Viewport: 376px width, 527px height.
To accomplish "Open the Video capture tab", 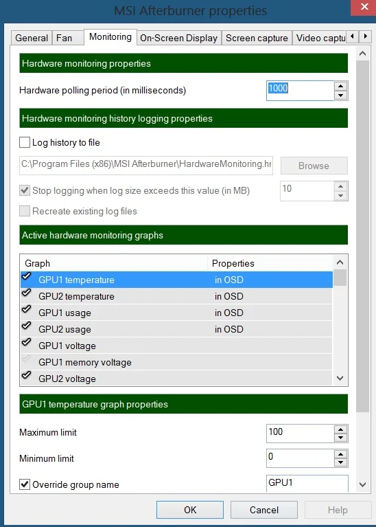I will pos(320,38).
